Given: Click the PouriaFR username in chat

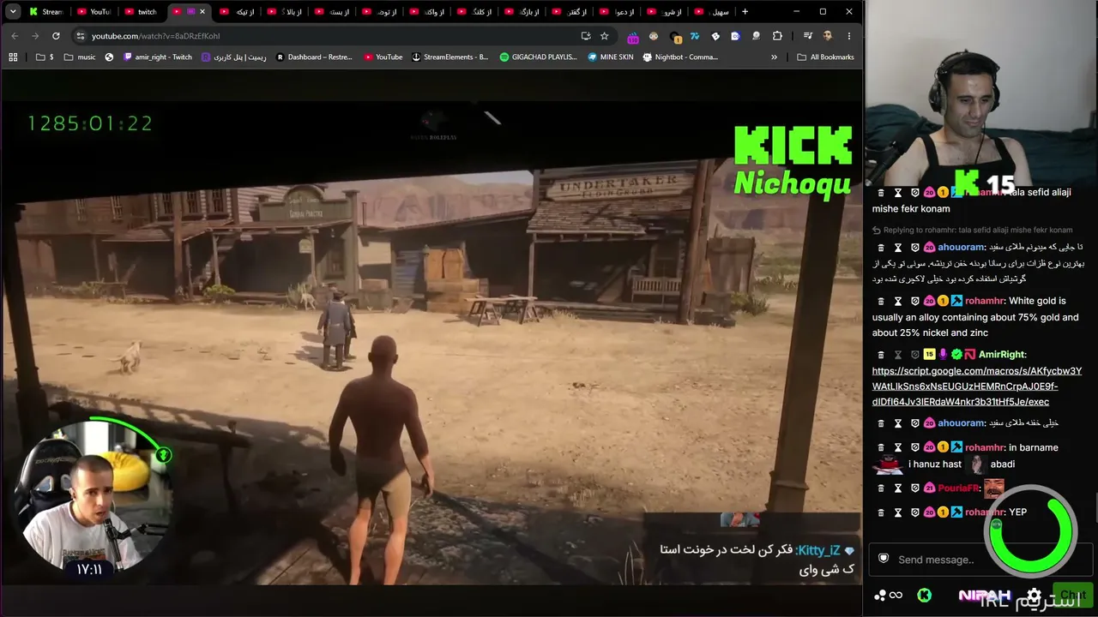Looking at the screenshot, I should point(958,488).
